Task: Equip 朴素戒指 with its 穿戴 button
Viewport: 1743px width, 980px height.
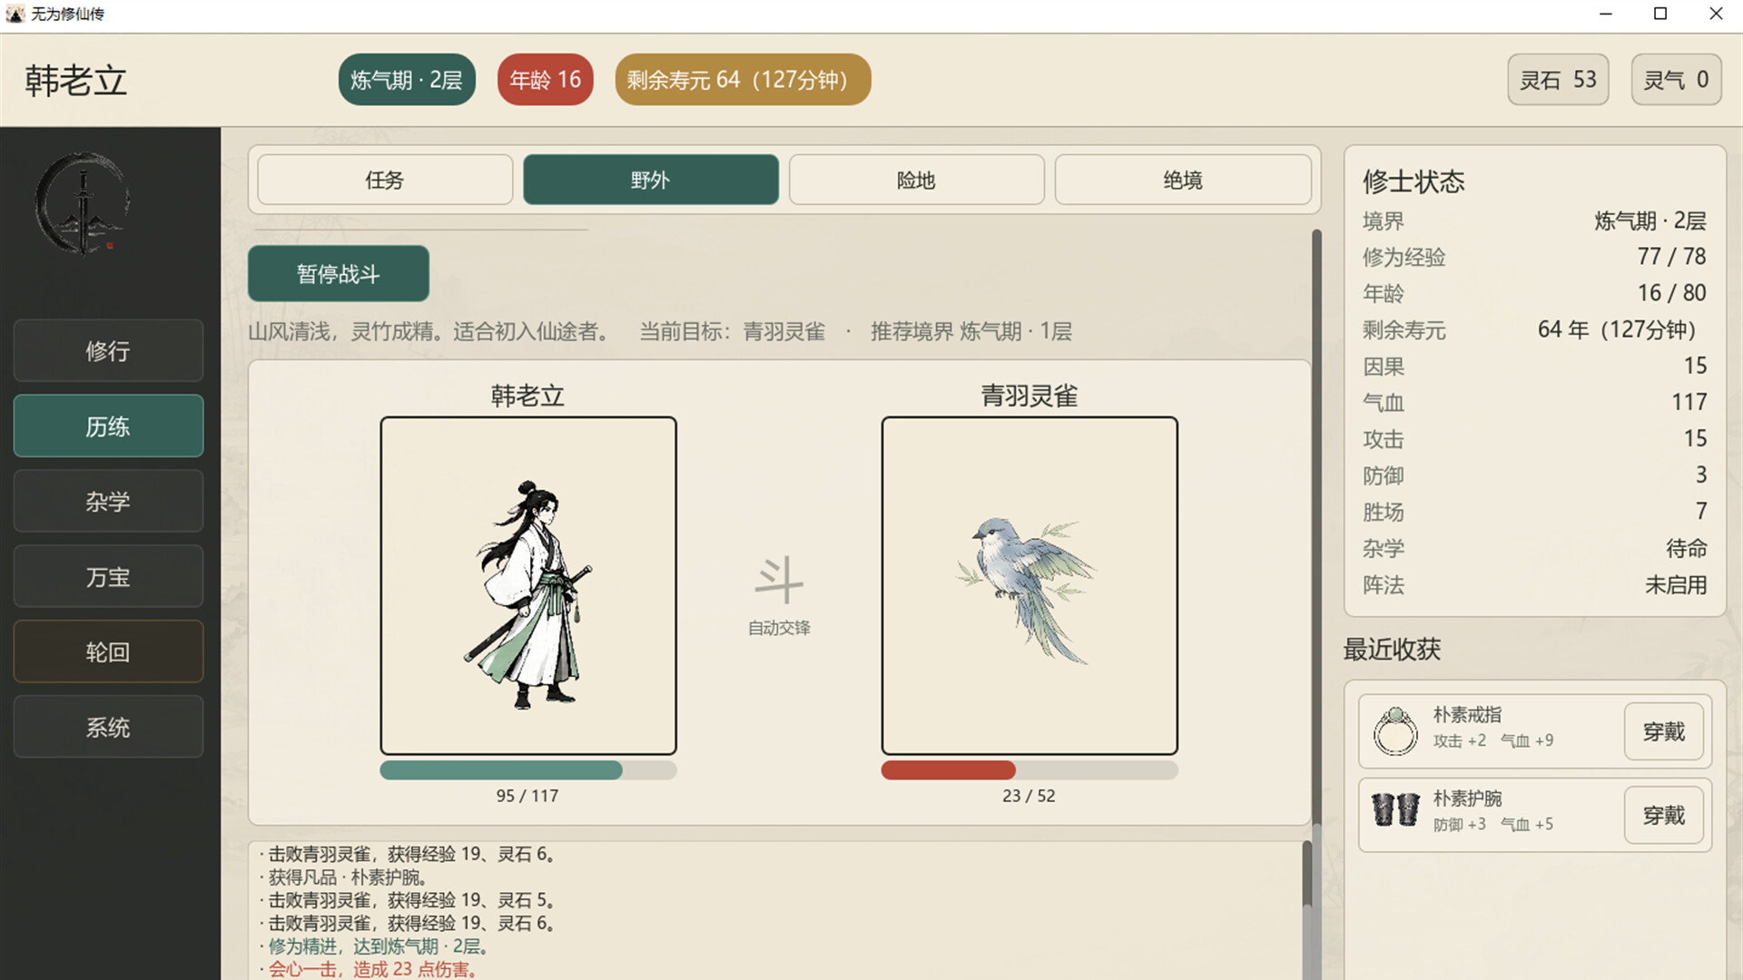Action: pyautogui.click(x=1663, y=731)
